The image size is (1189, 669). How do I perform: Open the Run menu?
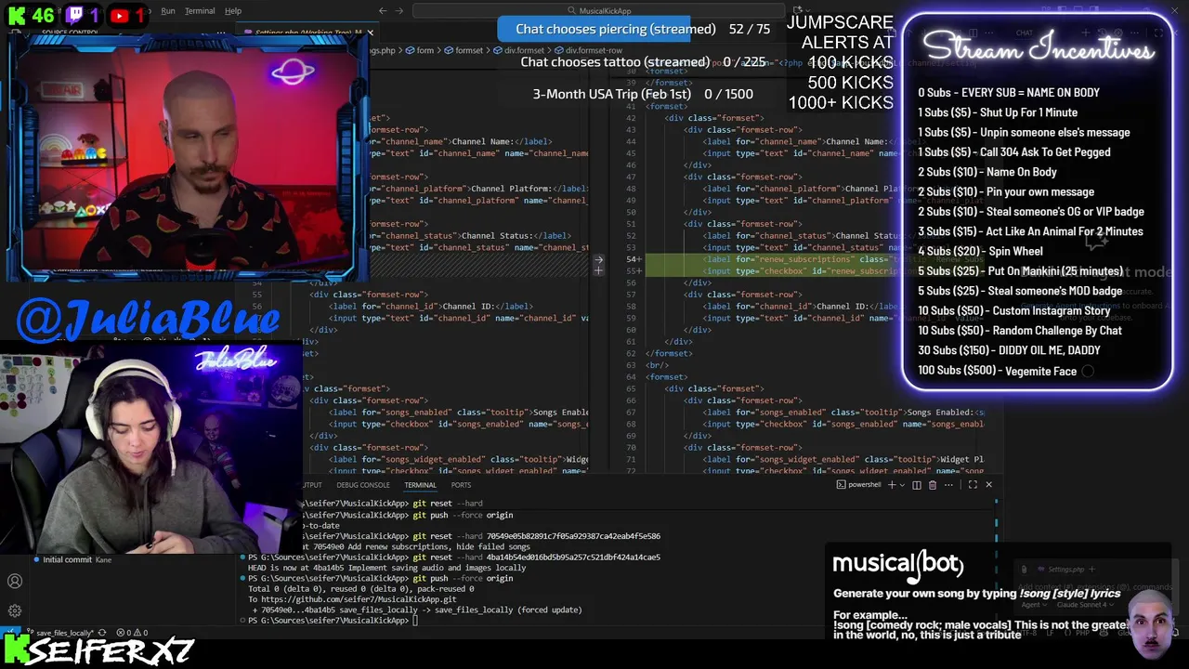[x=168, y=11]
